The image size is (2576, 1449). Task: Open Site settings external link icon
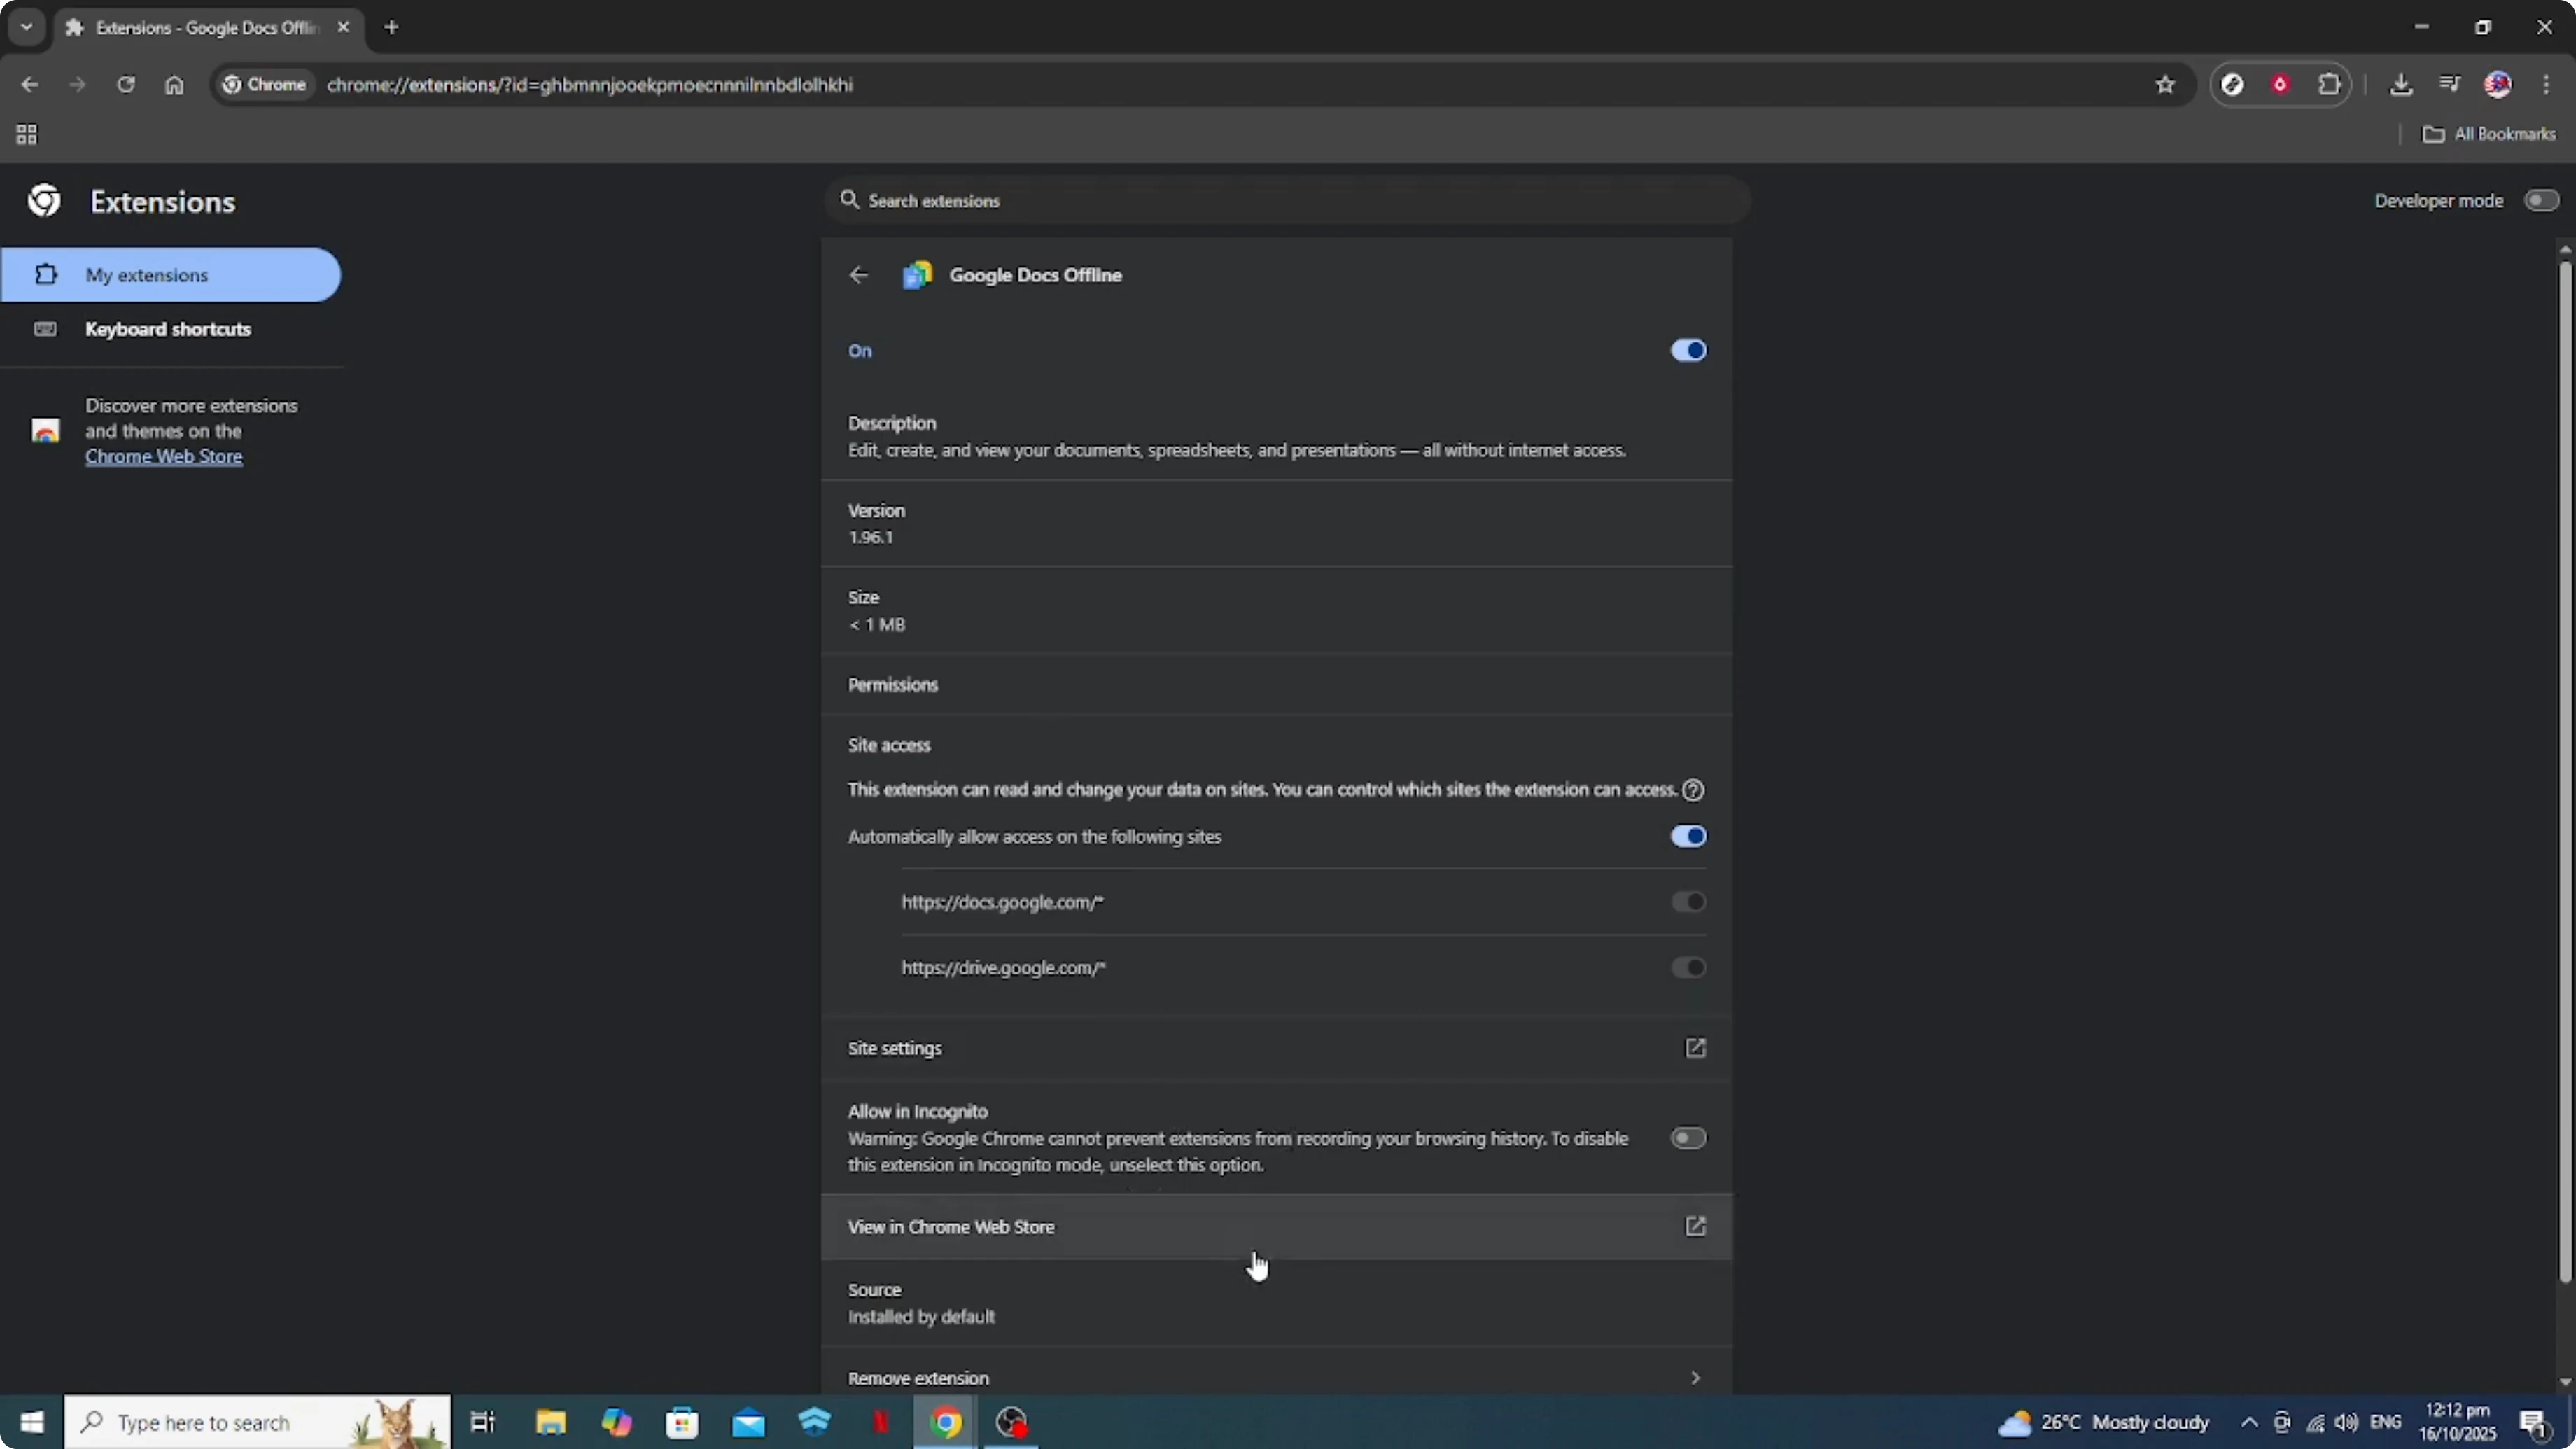pyautogui.click(x=1695, y=1048)
